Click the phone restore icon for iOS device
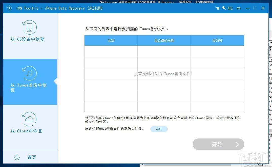This screenshot has height=167, width=272. point(30,27)
